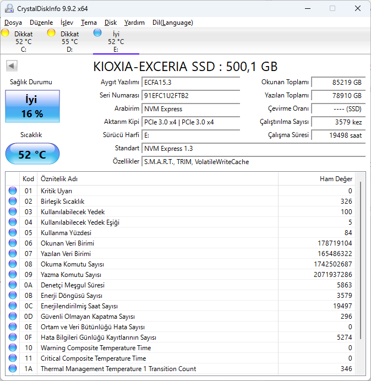Click status orb of row 0A Denetçi Meşgul Süresi
This screenshot has width=371, height=381.
[13, 285]
